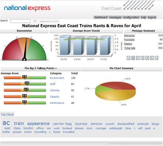Click the national express logo

27,8
